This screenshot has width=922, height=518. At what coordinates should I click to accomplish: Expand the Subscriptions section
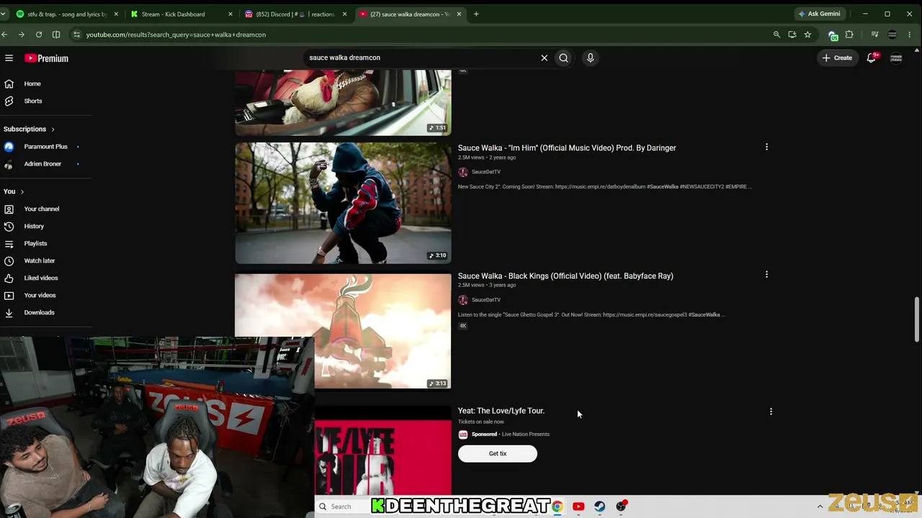30,129
